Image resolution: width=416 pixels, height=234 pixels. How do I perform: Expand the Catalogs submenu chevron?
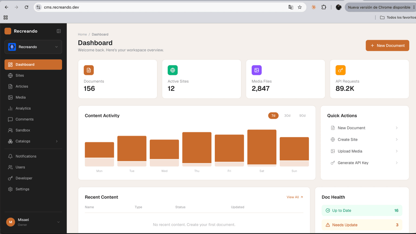(x=57, y=141)
